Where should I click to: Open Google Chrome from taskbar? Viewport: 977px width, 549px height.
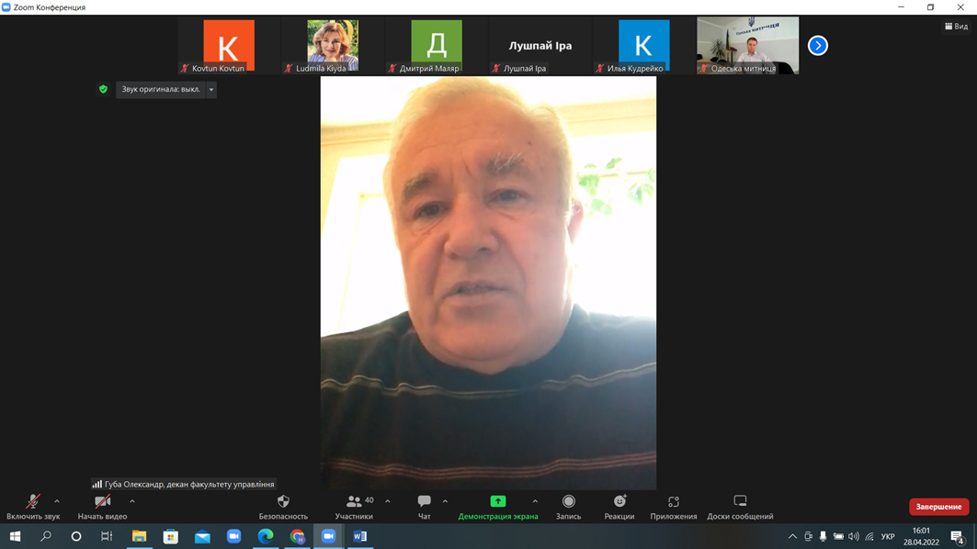pyautogui.click(x=297, y=536)
